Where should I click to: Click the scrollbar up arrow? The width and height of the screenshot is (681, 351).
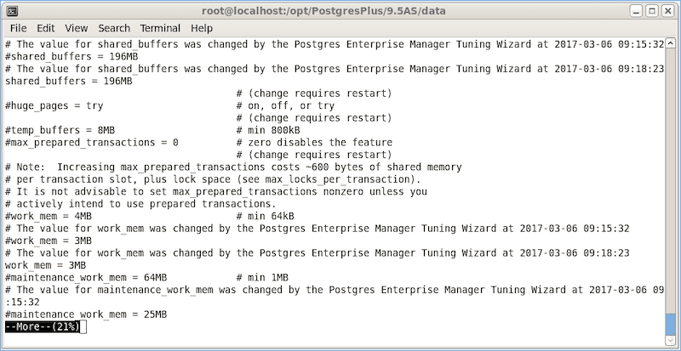click(671, 43)
